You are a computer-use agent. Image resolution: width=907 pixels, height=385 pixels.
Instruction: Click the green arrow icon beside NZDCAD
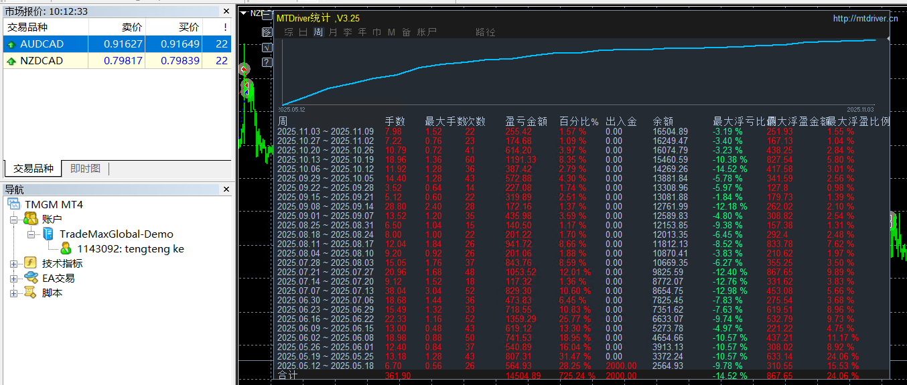pyautogui.click(x=11, y=61)
